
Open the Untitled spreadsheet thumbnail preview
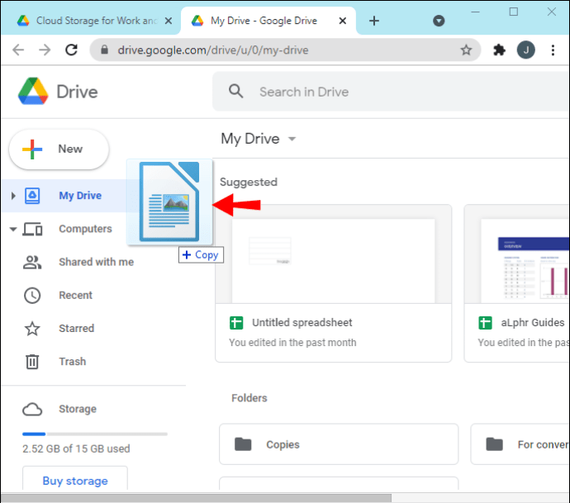(334, 254)
